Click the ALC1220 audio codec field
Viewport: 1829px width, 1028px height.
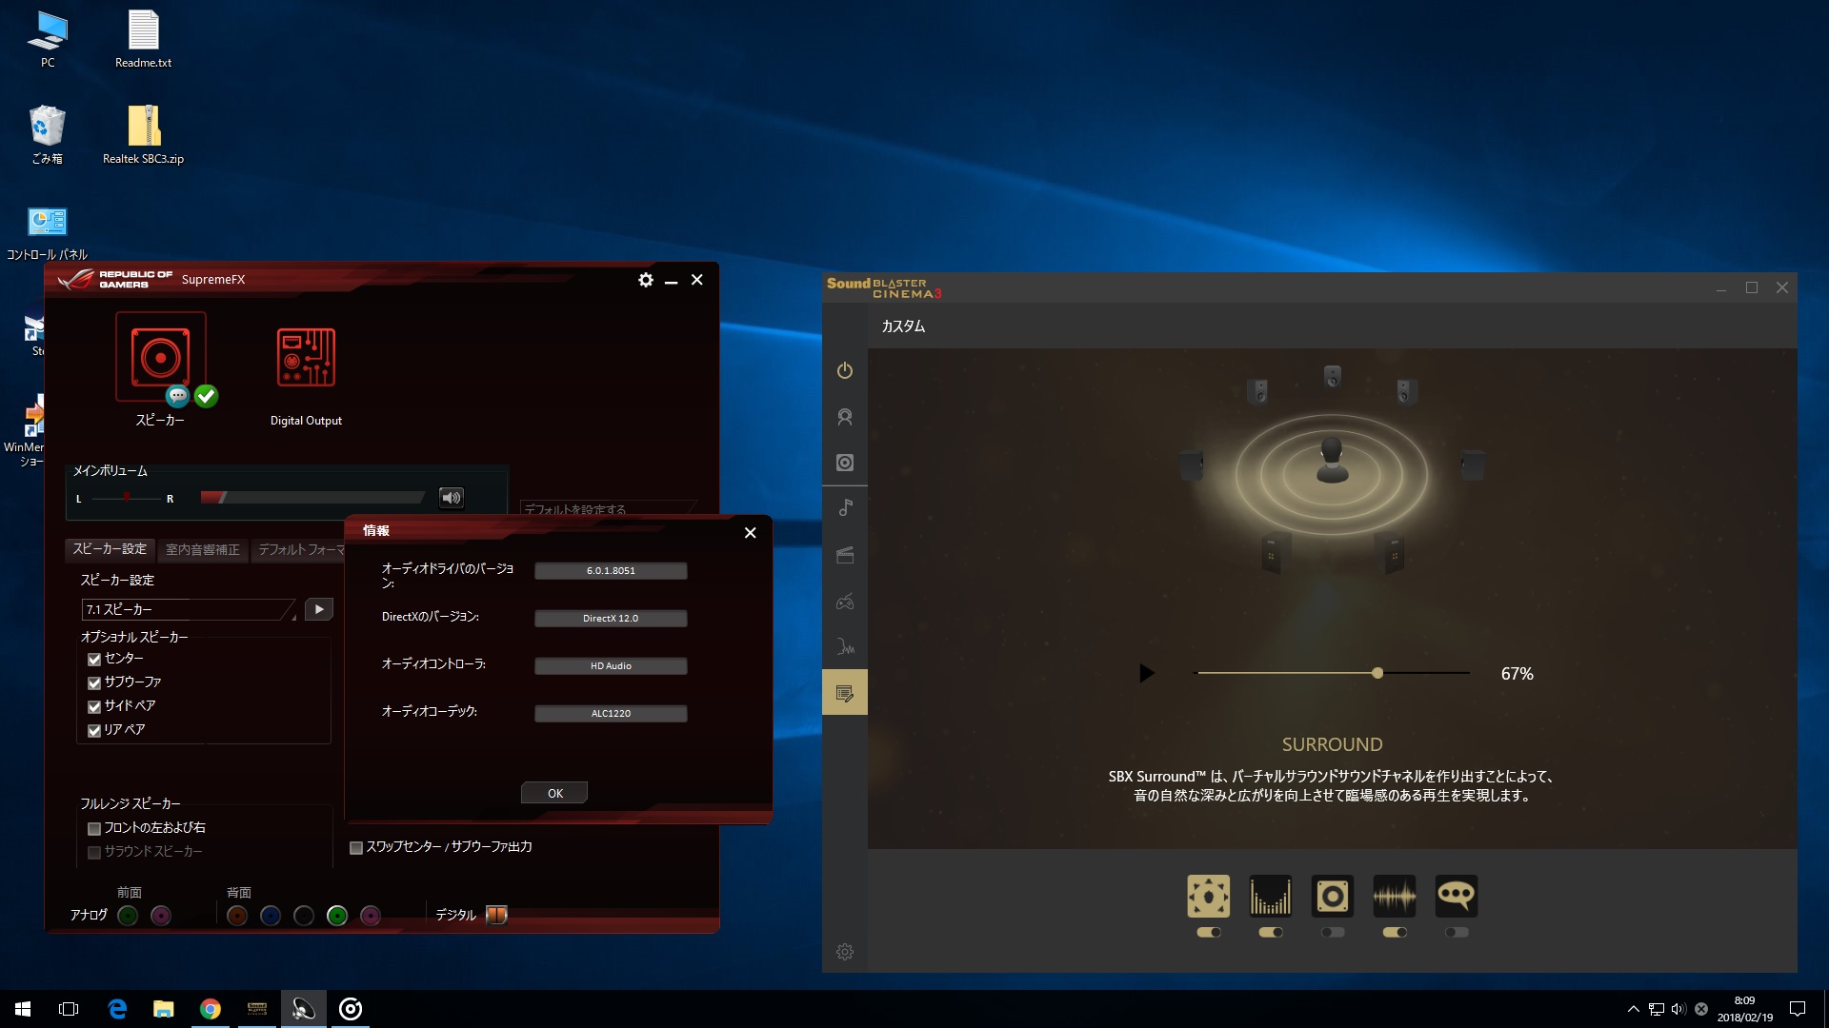[611, 714]
